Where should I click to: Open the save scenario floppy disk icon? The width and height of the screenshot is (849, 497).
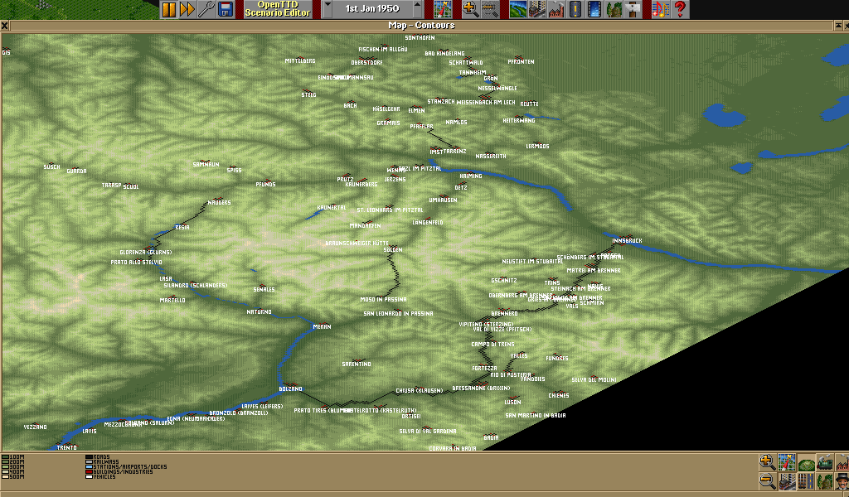226,9
